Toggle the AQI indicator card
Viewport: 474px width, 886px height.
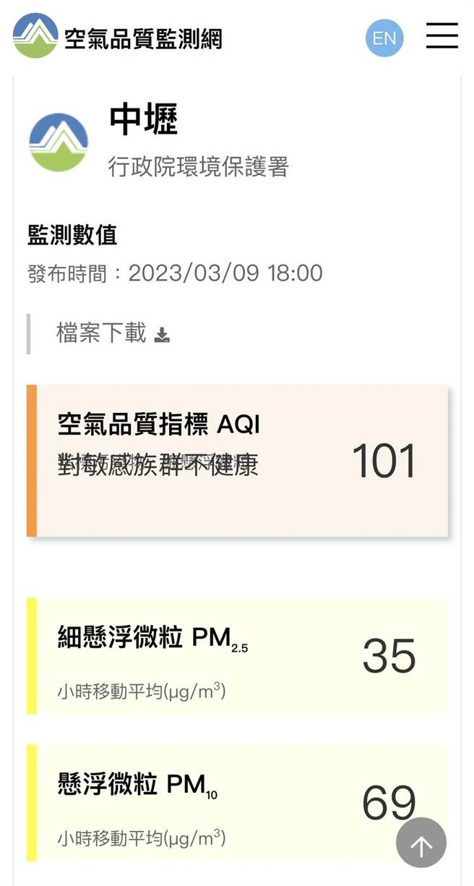pos(238,459)
